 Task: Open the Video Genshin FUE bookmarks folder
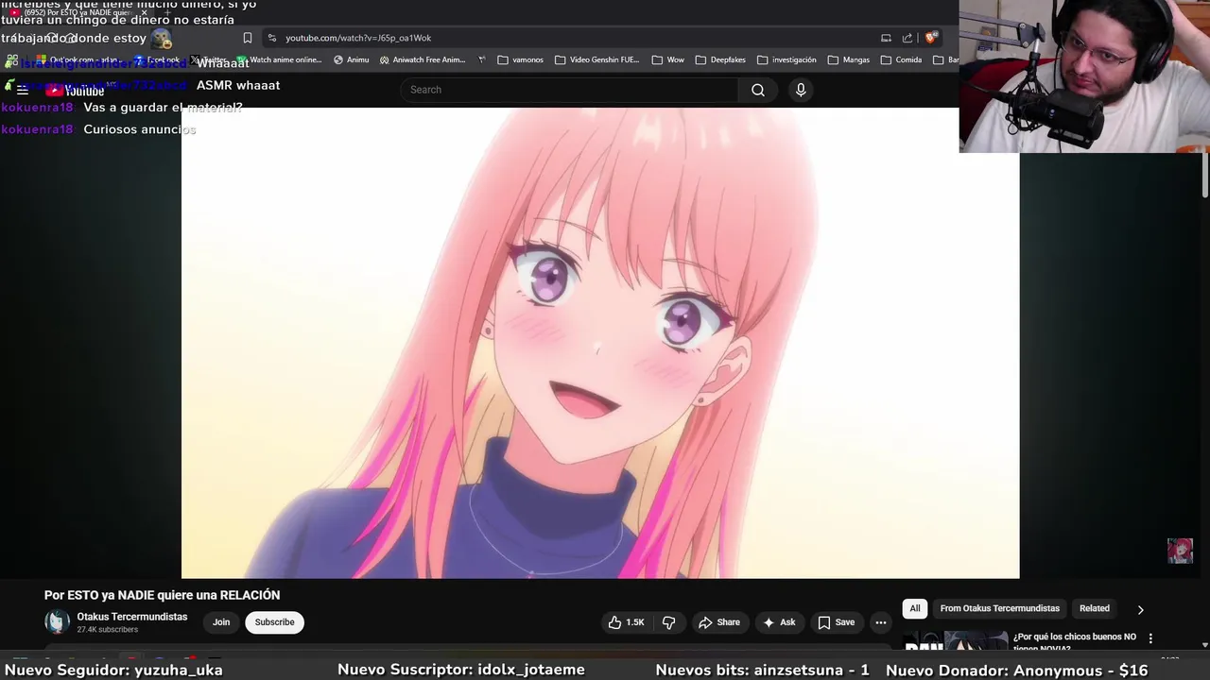coord(597,59)
